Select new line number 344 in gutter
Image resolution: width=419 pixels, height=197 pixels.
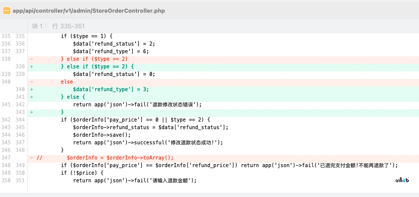pyautogui.click(x=20, y=120)
